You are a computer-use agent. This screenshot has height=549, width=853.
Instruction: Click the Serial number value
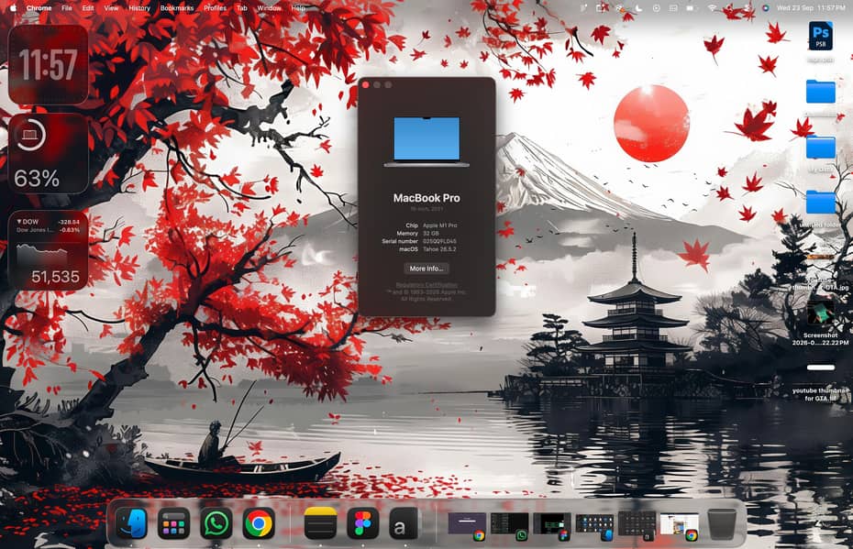(x=439, y=241)
